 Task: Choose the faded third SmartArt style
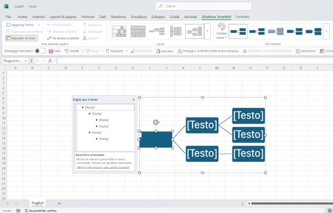tap(276, 32)
